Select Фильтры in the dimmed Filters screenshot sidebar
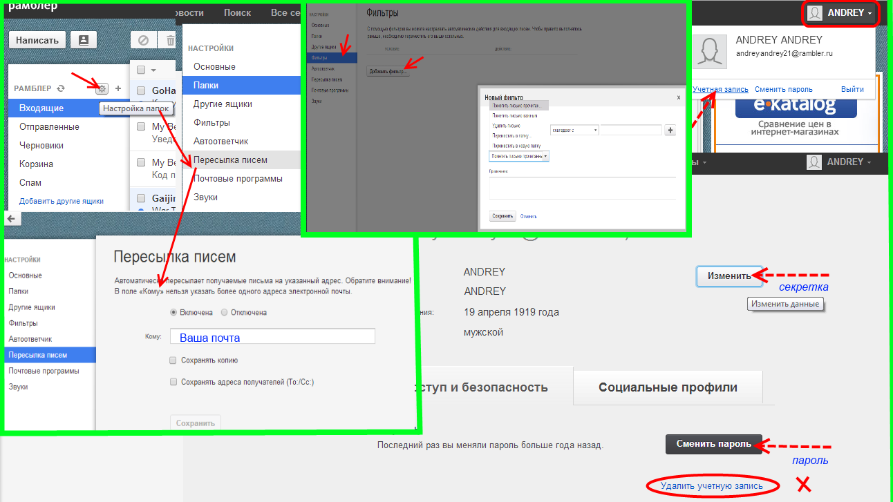Image resolution: width=893 pixels, height=502 pixels. tap(331, 58)
